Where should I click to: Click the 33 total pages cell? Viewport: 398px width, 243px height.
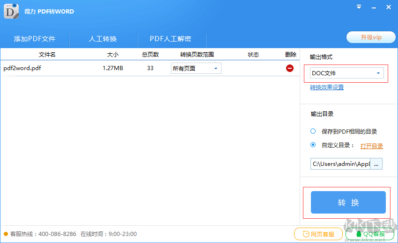[150, 68]
